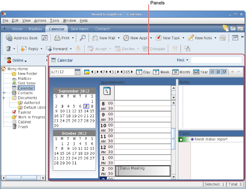Viewport: 246px width, 189px height.
Task: Switch to Week view
Action: coord(161,72)
